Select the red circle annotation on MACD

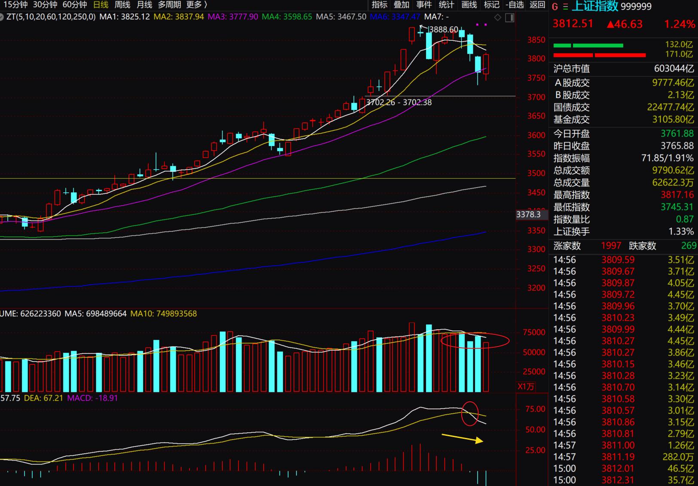click(469, 413)
